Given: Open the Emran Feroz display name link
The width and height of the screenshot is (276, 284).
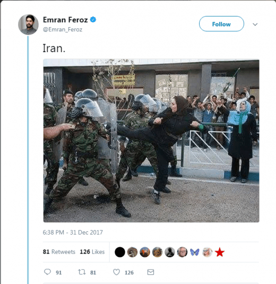Looking at the screenshot, I should (x=65, y=20).
